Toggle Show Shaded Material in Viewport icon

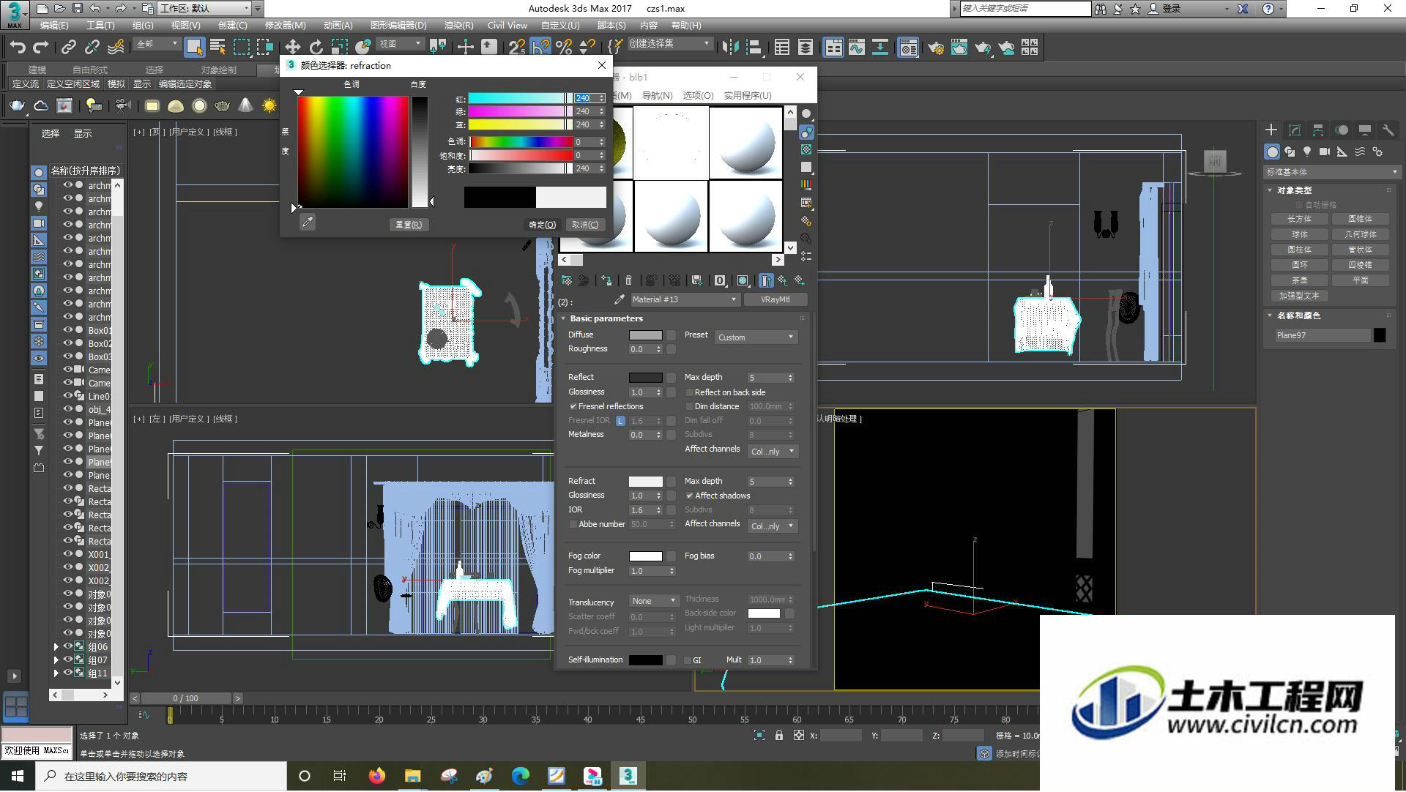click(x=743, y=280)
